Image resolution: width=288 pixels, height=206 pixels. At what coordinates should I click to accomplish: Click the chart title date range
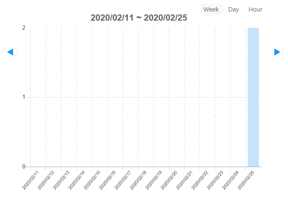pos(139,18)
